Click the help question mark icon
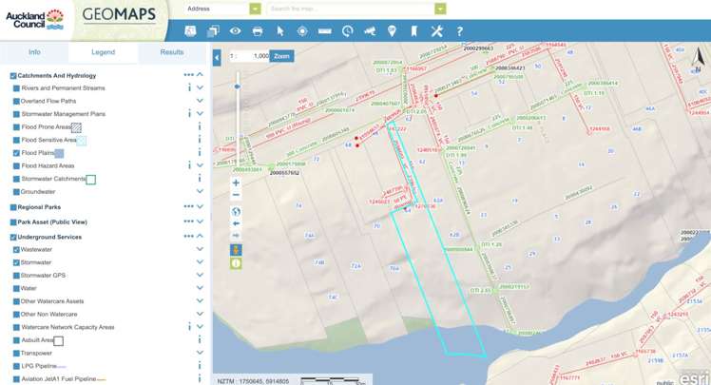The width and height of the screenshot is (711, 385). pyautogui.click(x=460, y=31)
